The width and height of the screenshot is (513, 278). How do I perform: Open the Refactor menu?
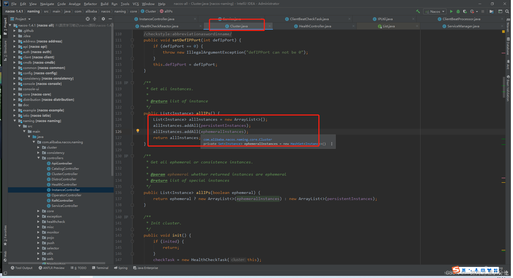[x=90, y=4]
